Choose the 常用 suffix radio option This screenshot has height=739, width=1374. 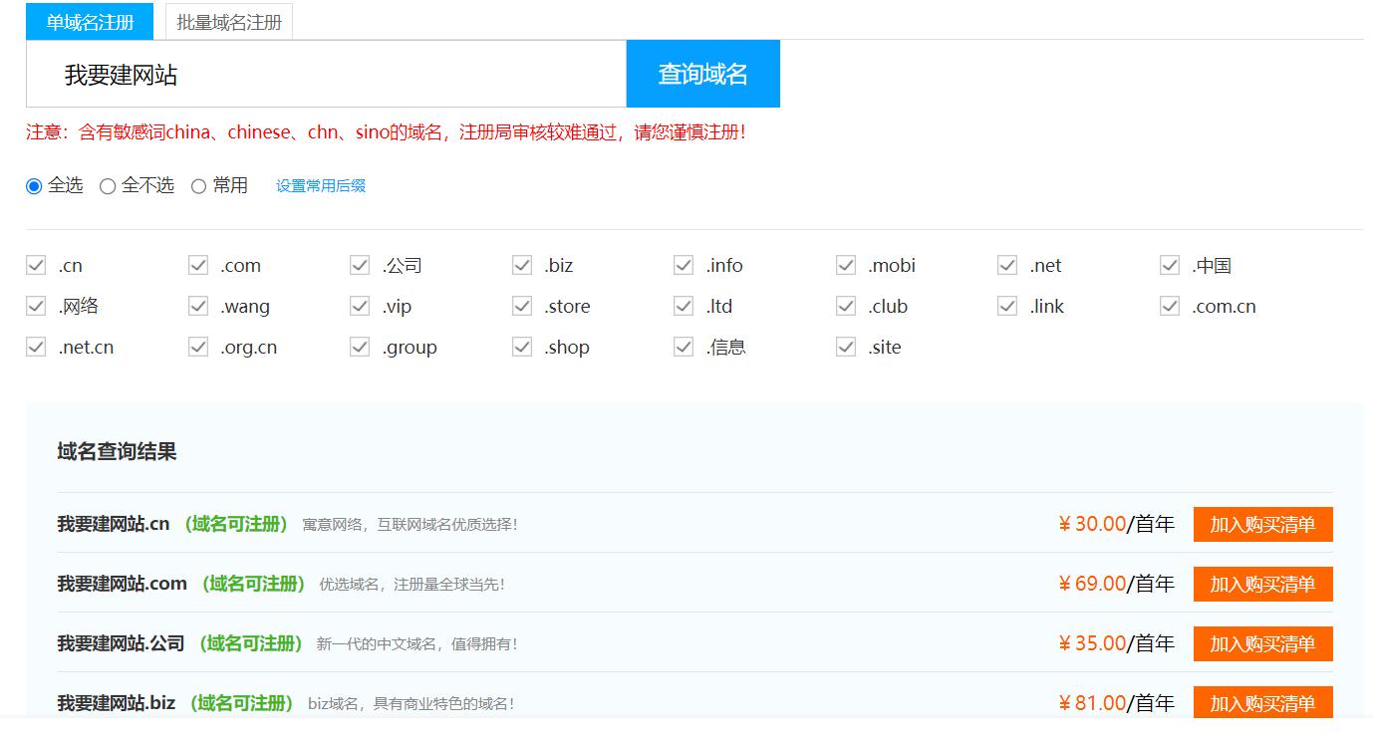[198, 185]
